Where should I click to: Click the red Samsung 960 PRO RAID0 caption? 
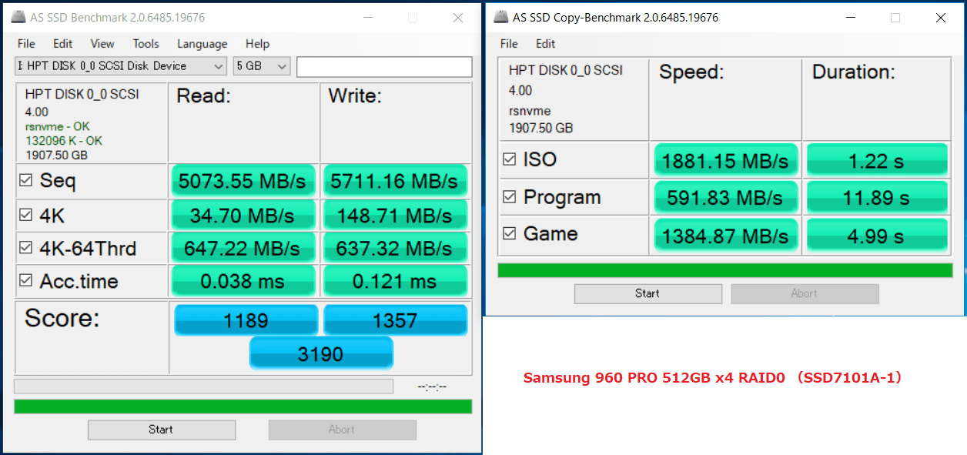[x=713, y=378]
